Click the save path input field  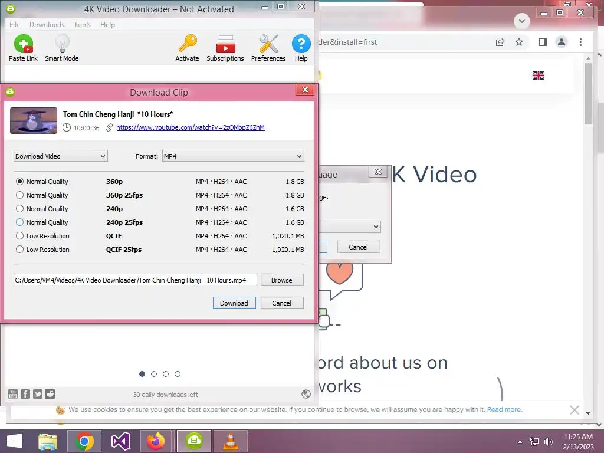[x=135, y=280]
